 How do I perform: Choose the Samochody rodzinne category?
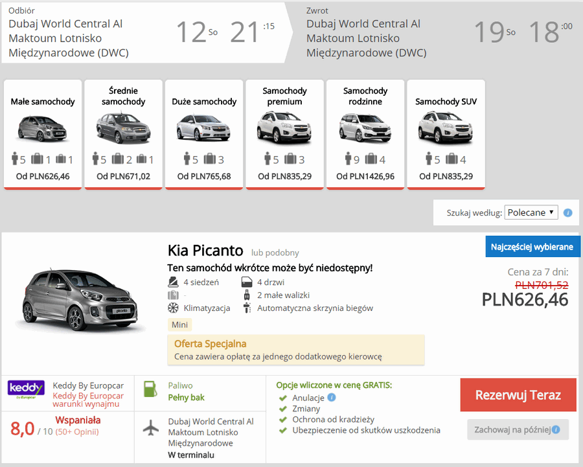(365, 135)
